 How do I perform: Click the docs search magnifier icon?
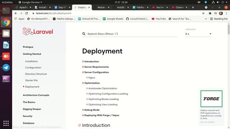pos(84,34)
